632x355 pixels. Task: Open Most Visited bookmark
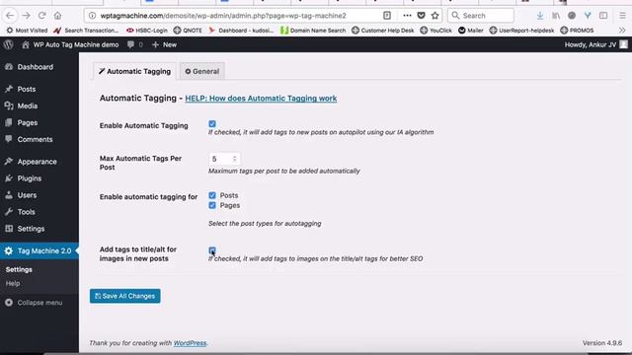point(27,31)
